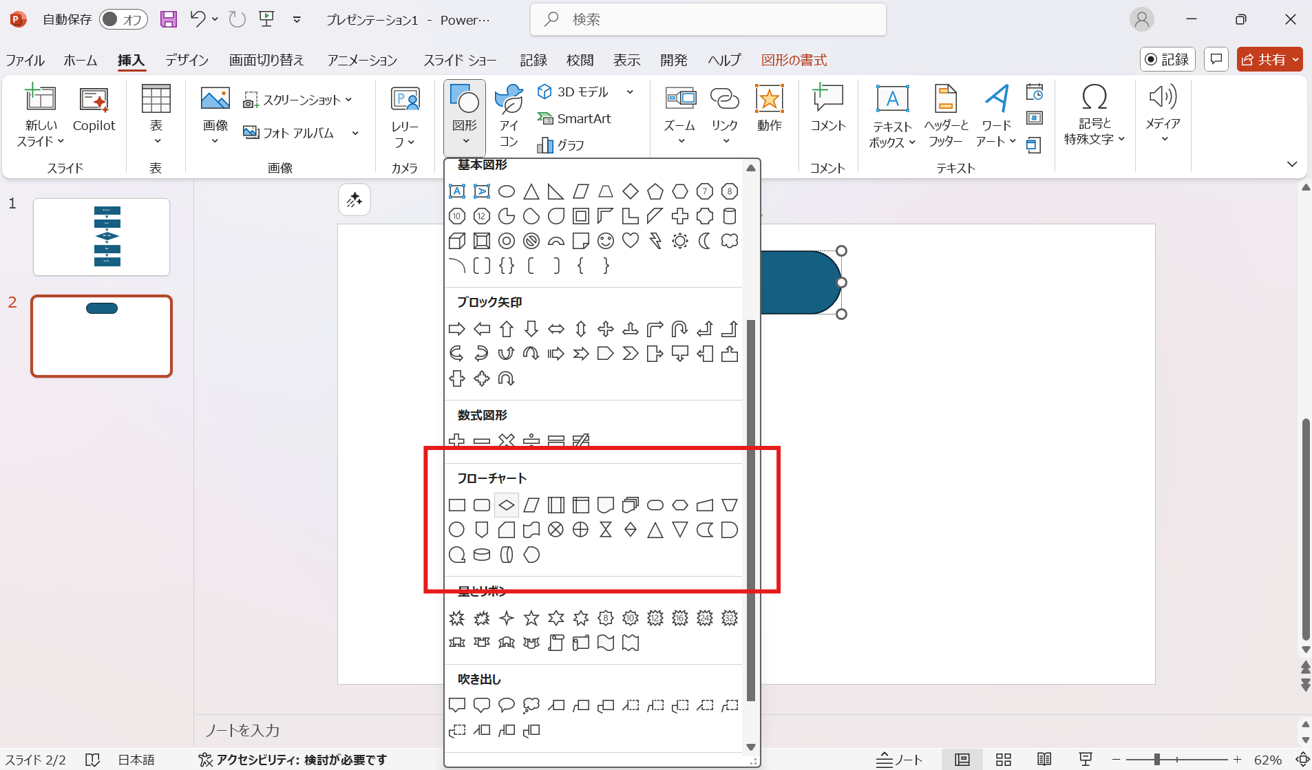This screenshot has height=770, width=1312.
Task: Toggle 自動保存 on
Action: point(124,19)
